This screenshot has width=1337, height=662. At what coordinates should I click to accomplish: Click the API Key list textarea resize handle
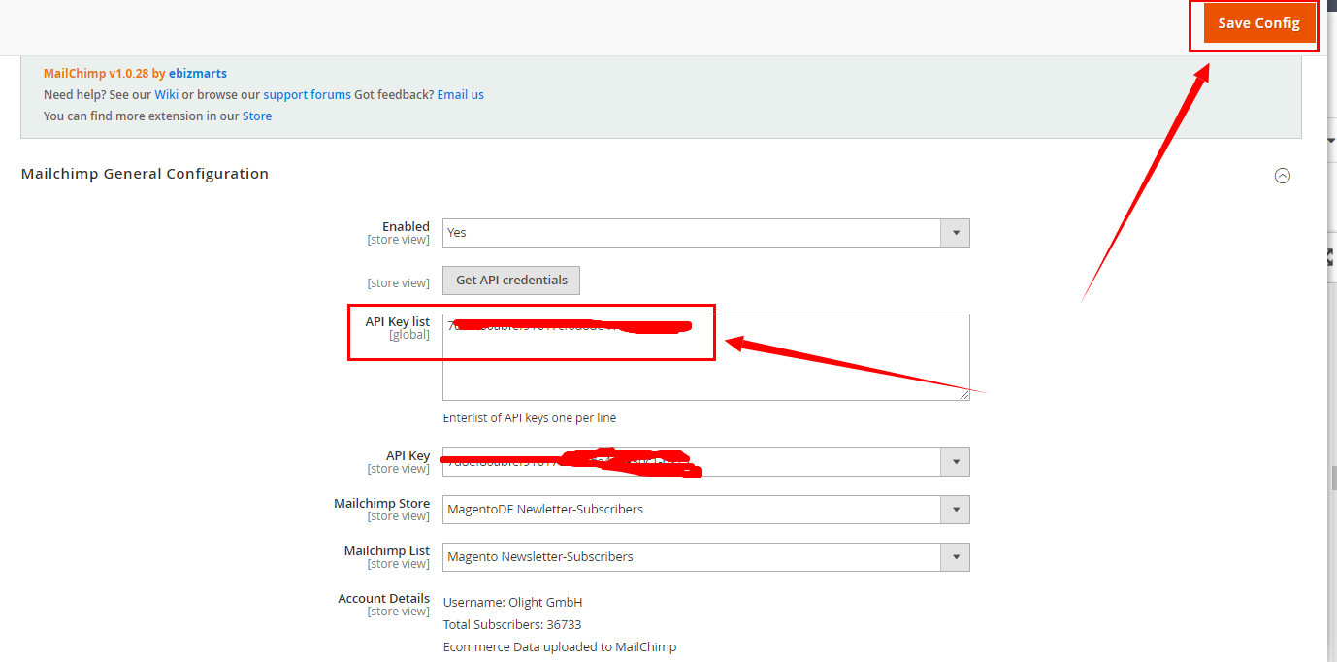pos(963,394)
